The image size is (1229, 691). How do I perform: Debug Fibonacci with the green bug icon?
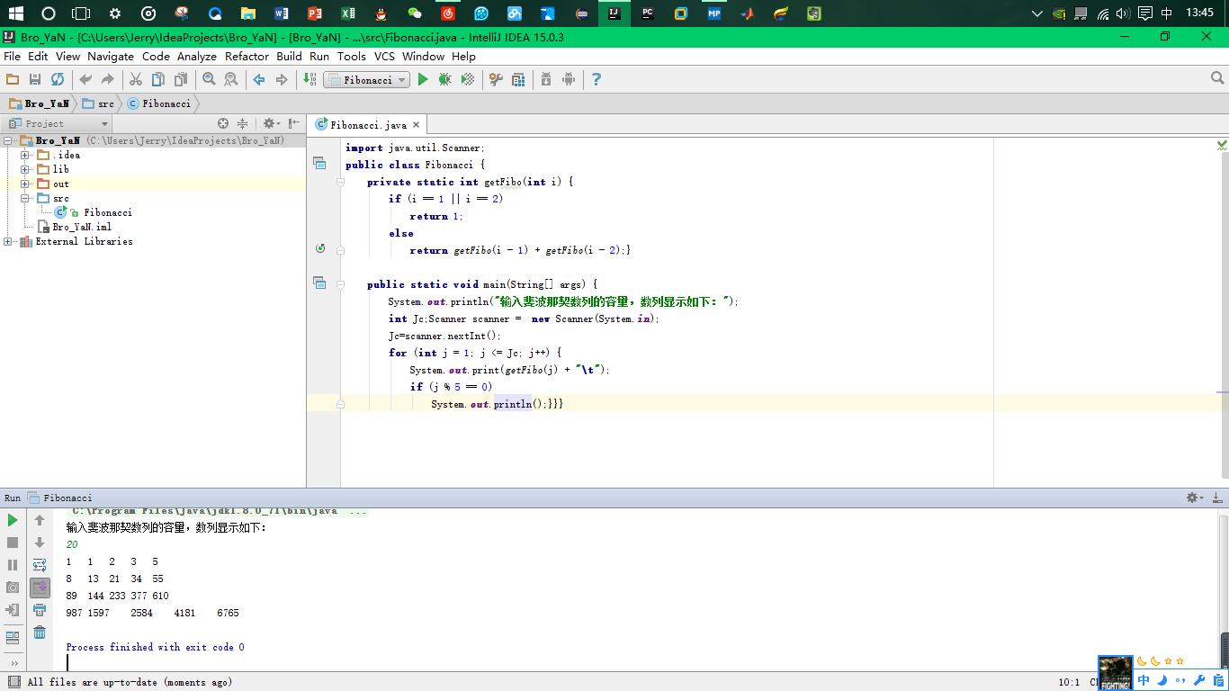pyautogui.click(x=444, y=79)
